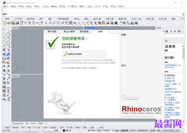This screenshot has width=187, height=133.
Task: Toggle the four-viewport layout icon
Action: point(71,23)
